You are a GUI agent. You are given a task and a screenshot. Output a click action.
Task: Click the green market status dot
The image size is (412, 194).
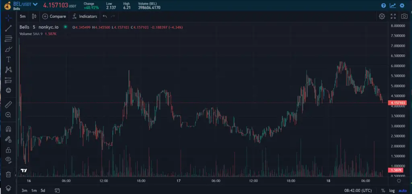pyautogui.click(x=66, y=27)
